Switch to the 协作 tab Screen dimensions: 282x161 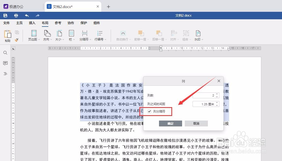(71, 23)
